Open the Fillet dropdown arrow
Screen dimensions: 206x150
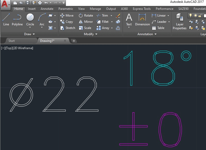[112, 22]
